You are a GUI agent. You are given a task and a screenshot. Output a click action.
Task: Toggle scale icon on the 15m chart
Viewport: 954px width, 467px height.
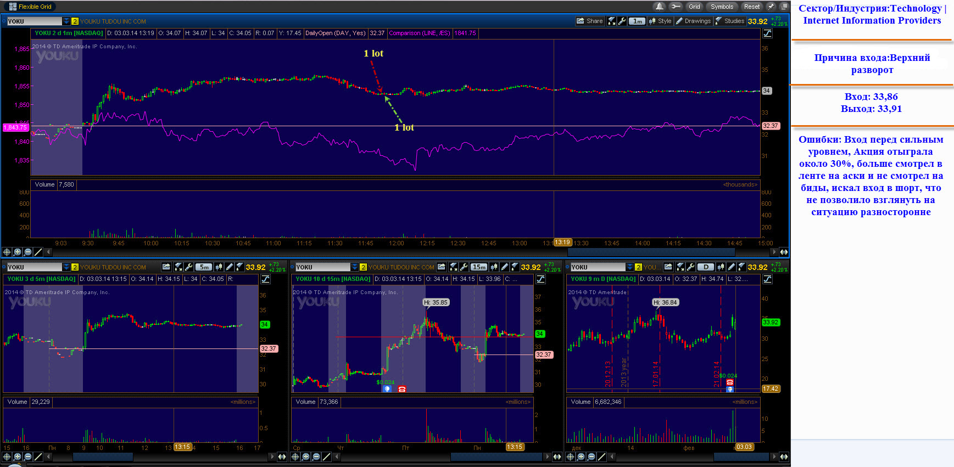pyautogui.click(x=540, y=279)
